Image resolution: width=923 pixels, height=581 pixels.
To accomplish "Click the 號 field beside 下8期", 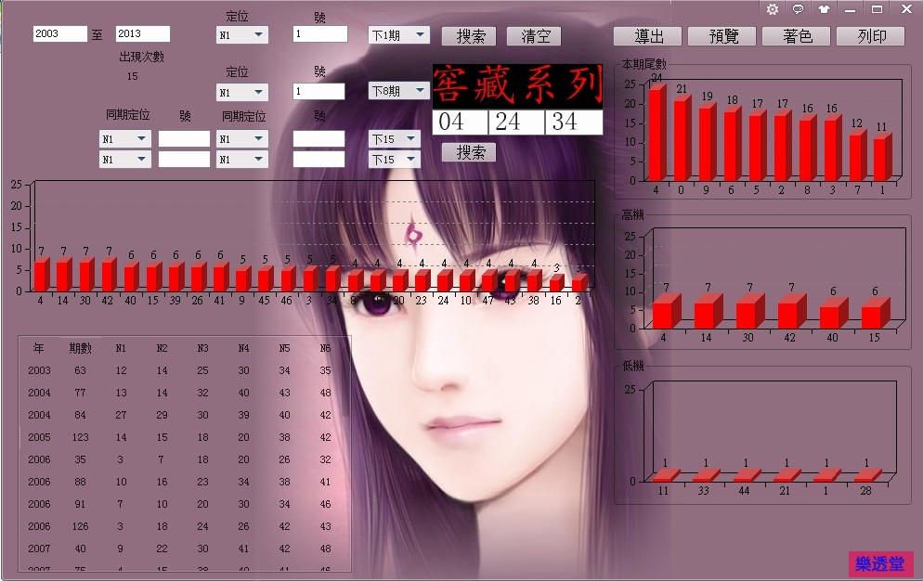I will (318, 91).
